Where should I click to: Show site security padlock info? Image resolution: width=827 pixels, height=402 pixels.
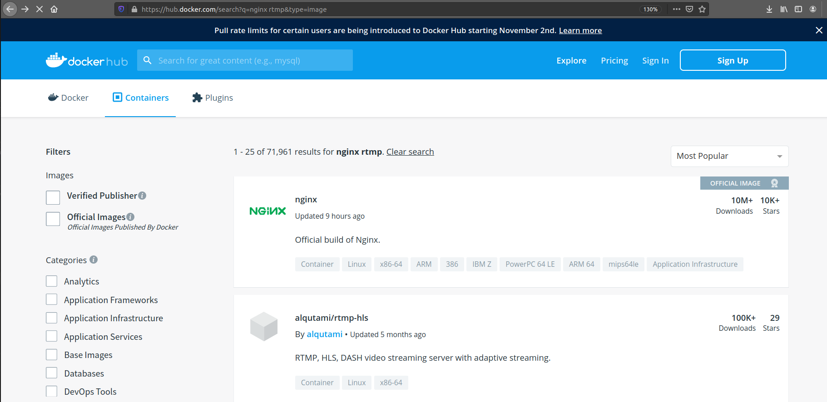click(134, 9)
